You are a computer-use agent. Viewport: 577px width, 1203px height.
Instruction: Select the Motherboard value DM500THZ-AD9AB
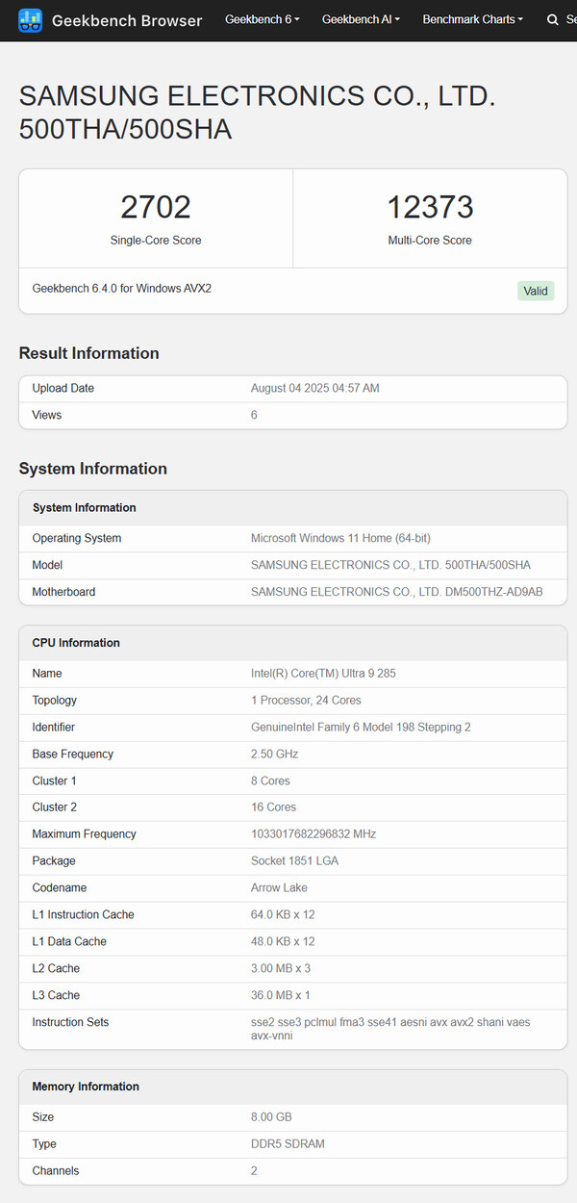[397, 593]
